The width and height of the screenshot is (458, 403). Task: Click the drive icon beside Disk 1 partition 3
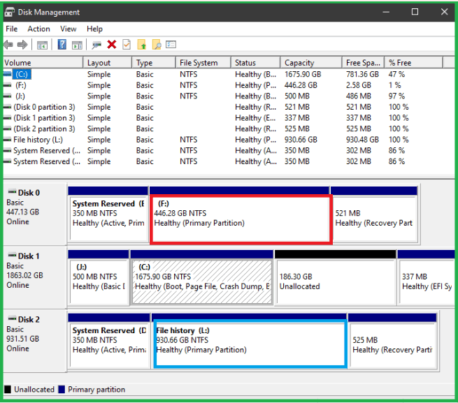[x=7, y=118]
